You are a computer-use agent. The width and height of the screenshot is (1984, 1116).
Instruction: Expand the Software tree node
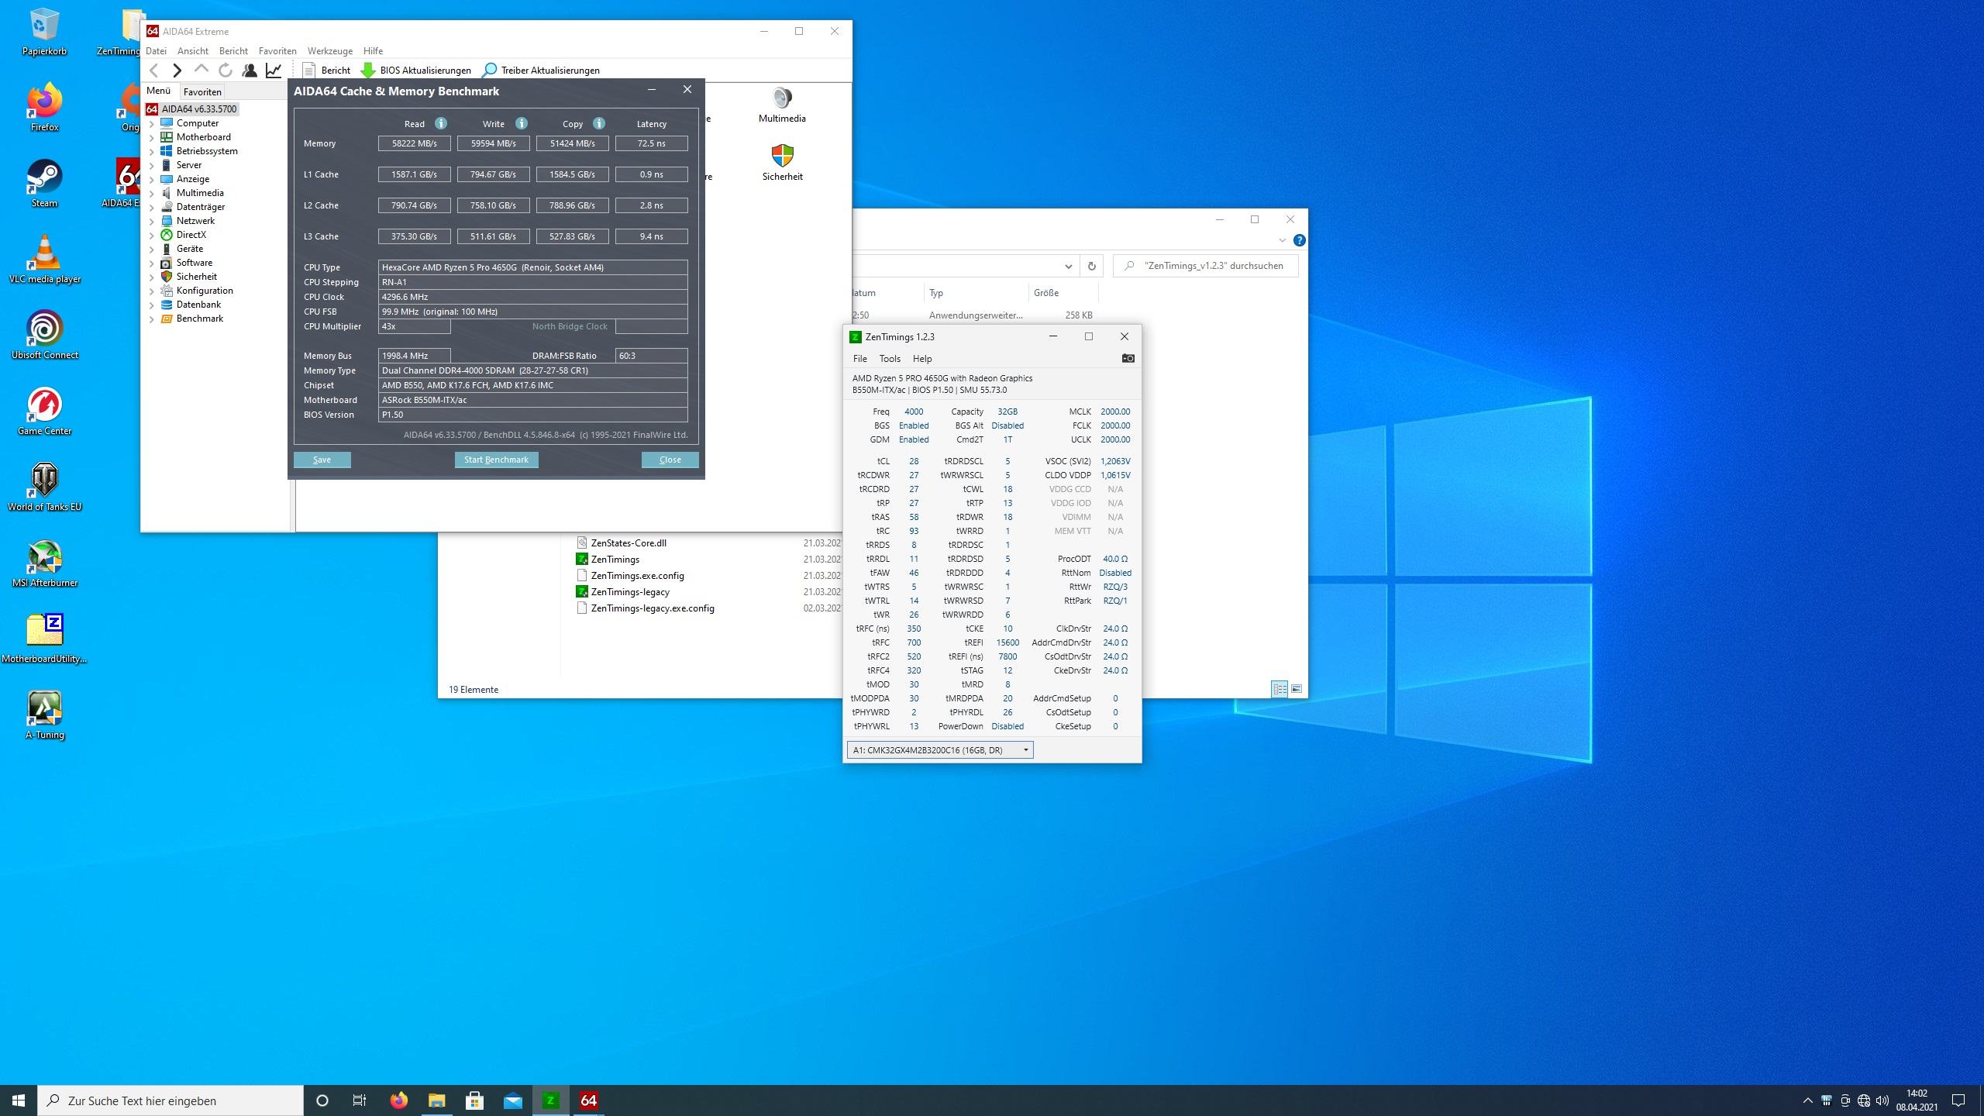pyautogui.click(x=152, y=263)
